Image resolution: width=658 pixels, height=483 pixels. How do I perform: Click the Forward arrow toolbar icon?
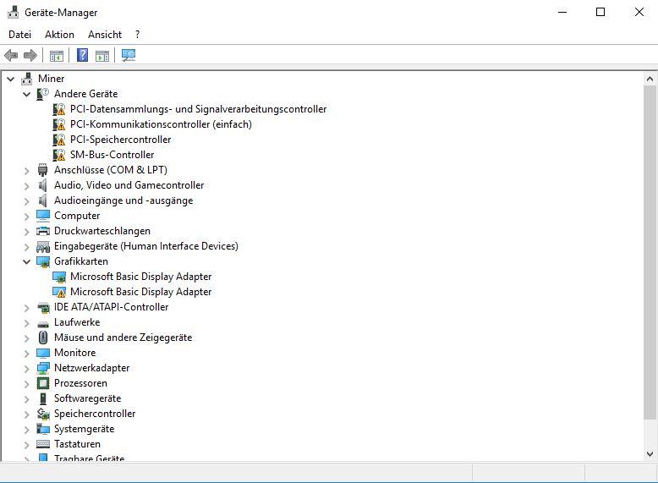(x=30, y=55)
